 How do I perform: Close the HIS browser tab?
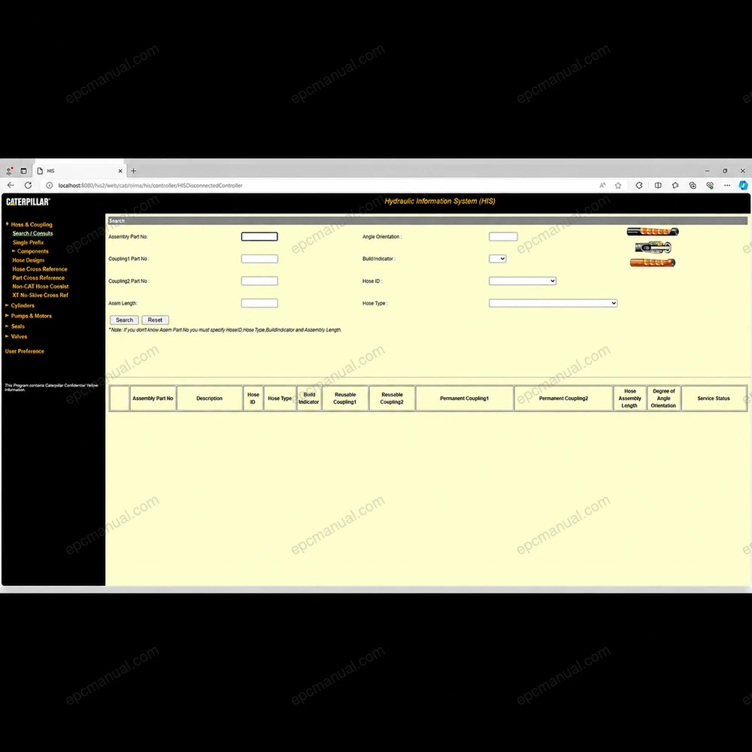tap(120, 171)
